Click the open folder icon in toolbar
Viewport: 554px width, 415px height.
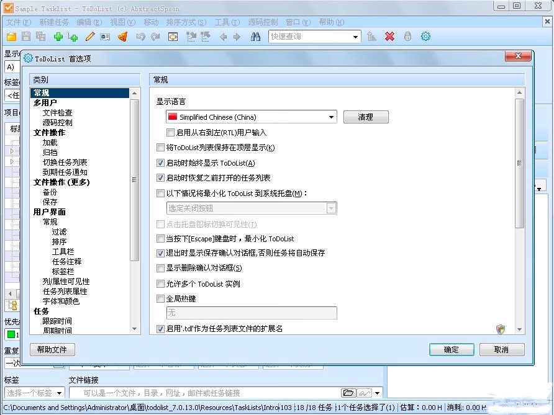(x=11, y=37)
